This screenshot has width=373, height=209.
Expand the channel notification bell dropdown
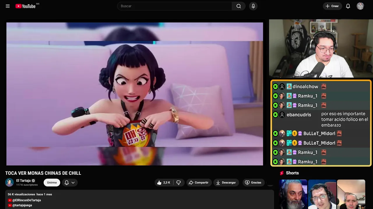(70, 183)
